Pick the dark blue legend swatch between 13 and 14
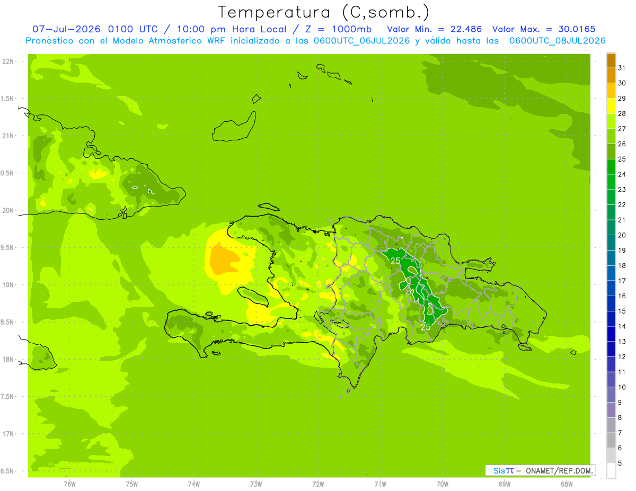 tap(611, 334)
